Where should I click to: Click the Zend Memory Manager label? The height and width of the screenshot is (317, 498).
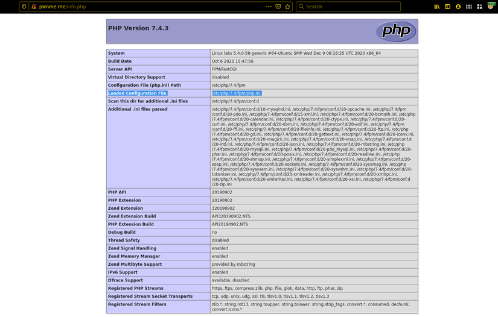pyautogui.click(x=134, y=256)
